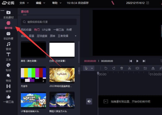
Task: Click the timeline playhead marker at 00:00
Action: tap(98, 73)
